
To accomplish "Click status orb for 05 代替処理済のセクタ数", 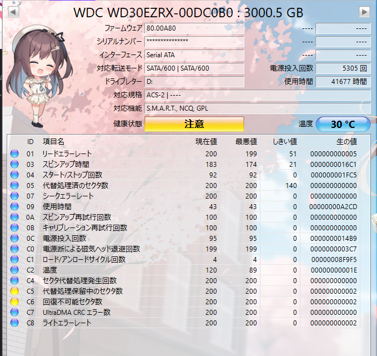I will click(x=14, y=185).
